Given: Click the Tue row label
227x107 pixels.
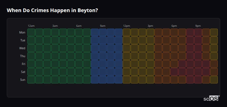Looking at the screenshot, I should coord(23,40).
